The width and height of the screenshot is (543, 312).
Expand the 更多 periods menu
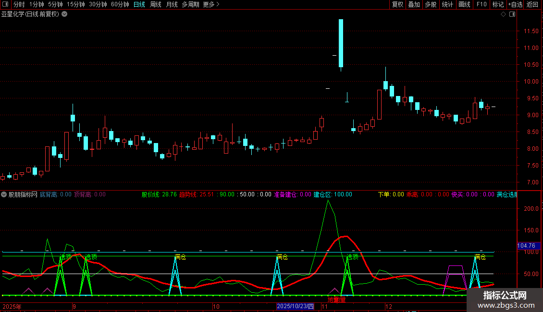pyautogui.click(x=211, y=4)
